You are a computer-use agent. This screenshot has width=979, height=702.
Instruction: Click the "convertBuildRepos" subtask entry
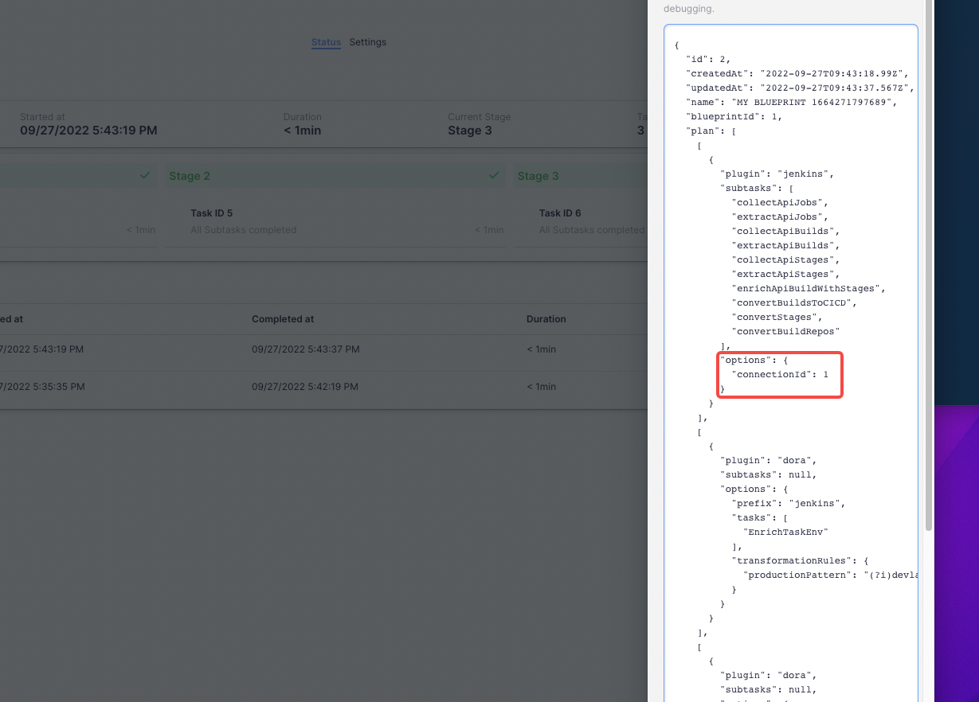tap(785, 331)
